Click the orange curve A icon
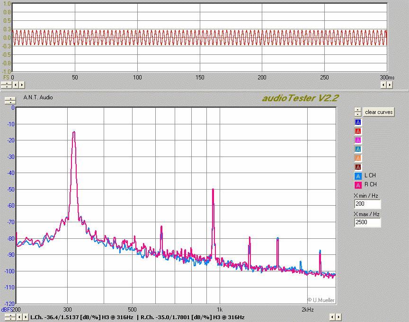 [x=358, y=158]
